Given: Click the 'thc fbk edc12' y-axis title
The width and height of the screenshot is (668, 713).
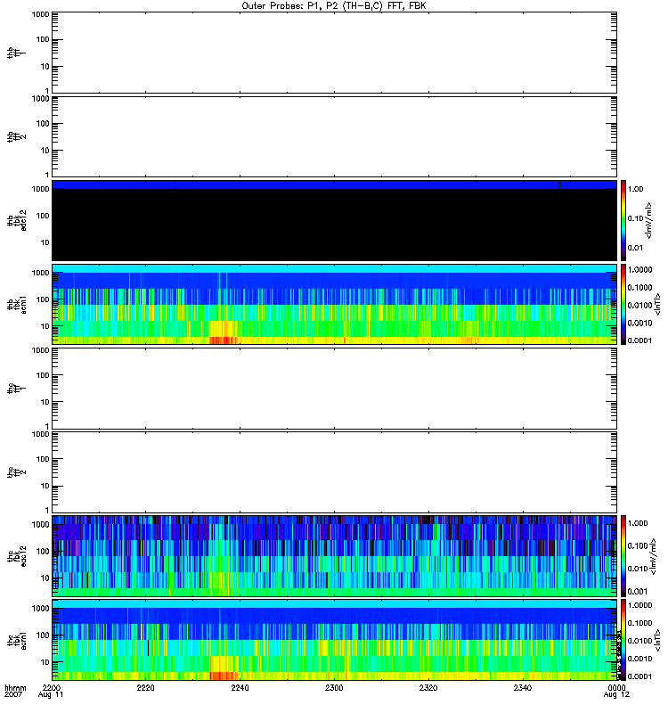Looking at the screenshot, I should click(x=17, y=556).
